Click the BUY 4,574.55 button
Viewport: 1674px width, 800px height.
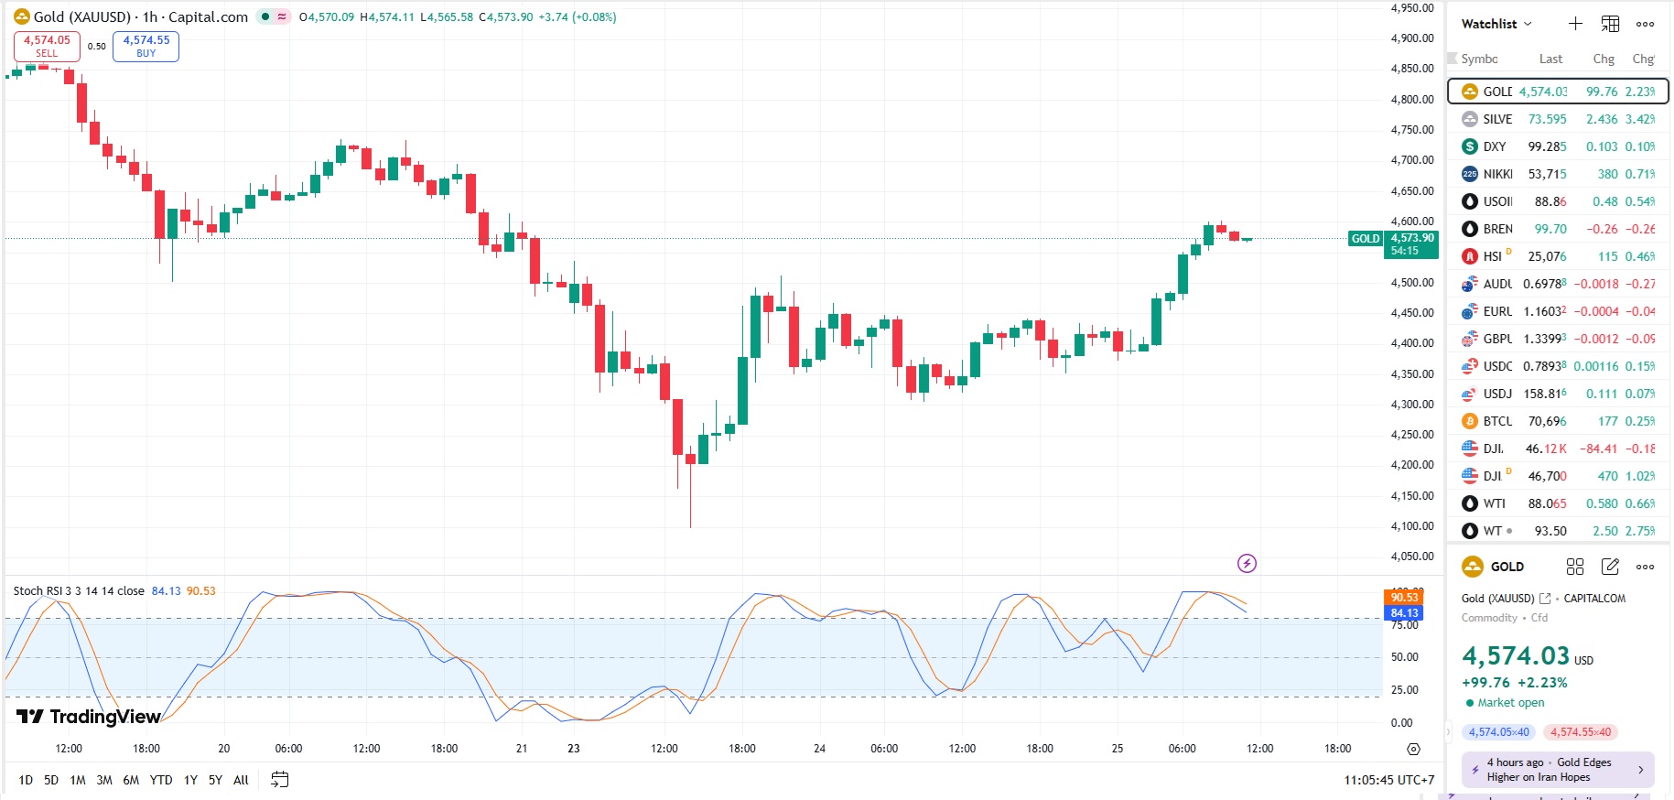(146, 46)
